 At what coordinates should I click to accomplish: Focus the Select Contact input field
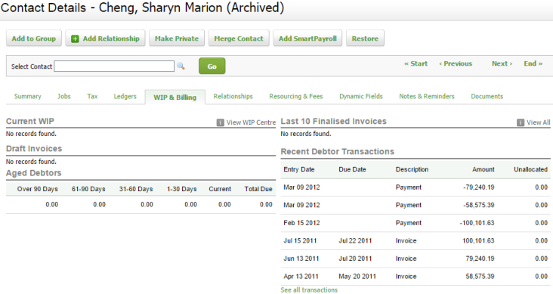[114, 67]
